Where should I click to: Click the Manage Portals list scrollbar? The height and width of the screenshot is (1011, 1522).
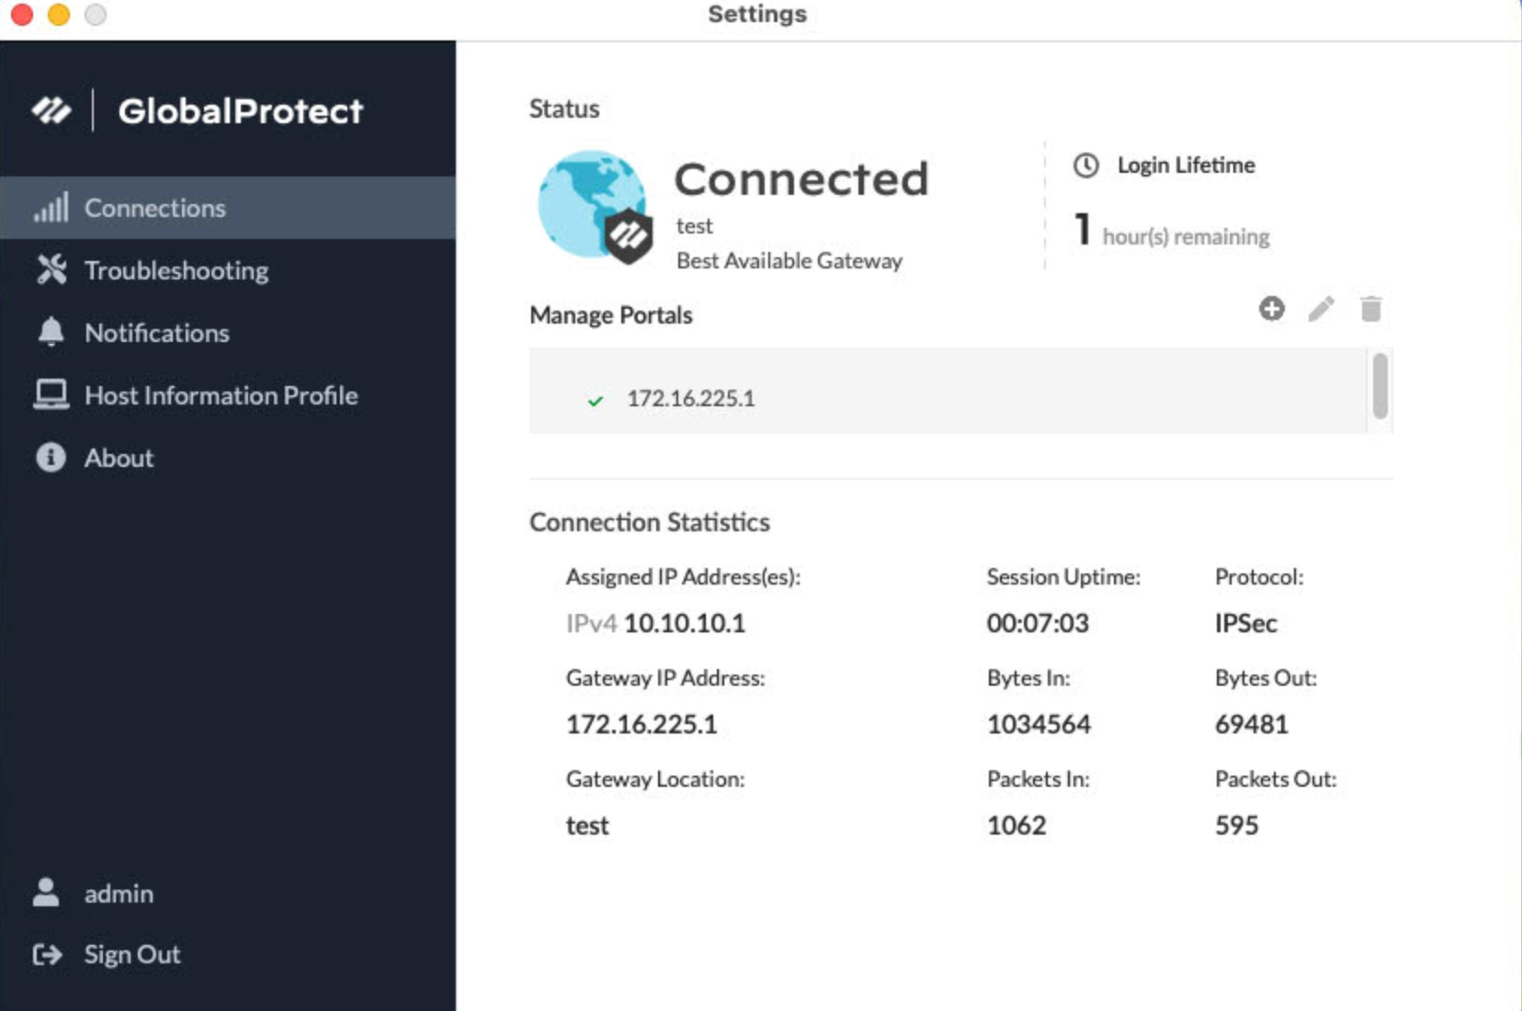[x=1380, y=386]
